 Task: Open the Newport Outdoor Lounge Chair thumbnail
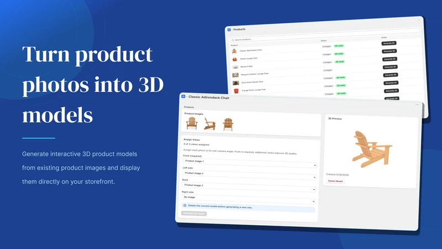point(235,75)
